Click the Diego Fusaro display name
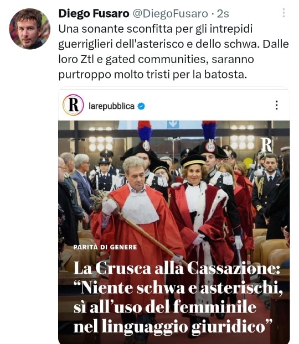299x344 pixels. pos(94,14)
